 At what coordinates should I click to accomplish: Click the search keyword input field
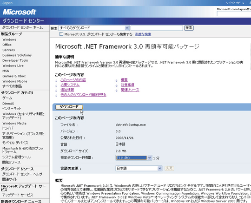click(x=157, y=28)
